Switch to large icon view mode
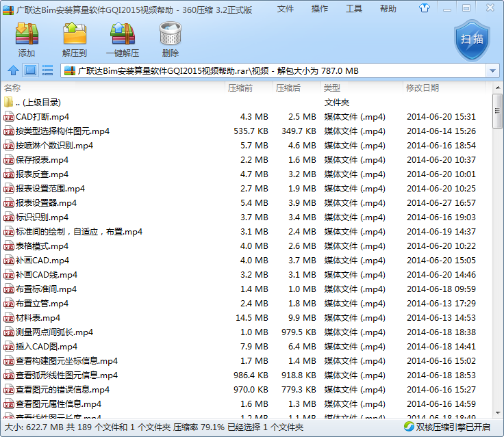Viewport: 504px width, 437px height. 31,70
